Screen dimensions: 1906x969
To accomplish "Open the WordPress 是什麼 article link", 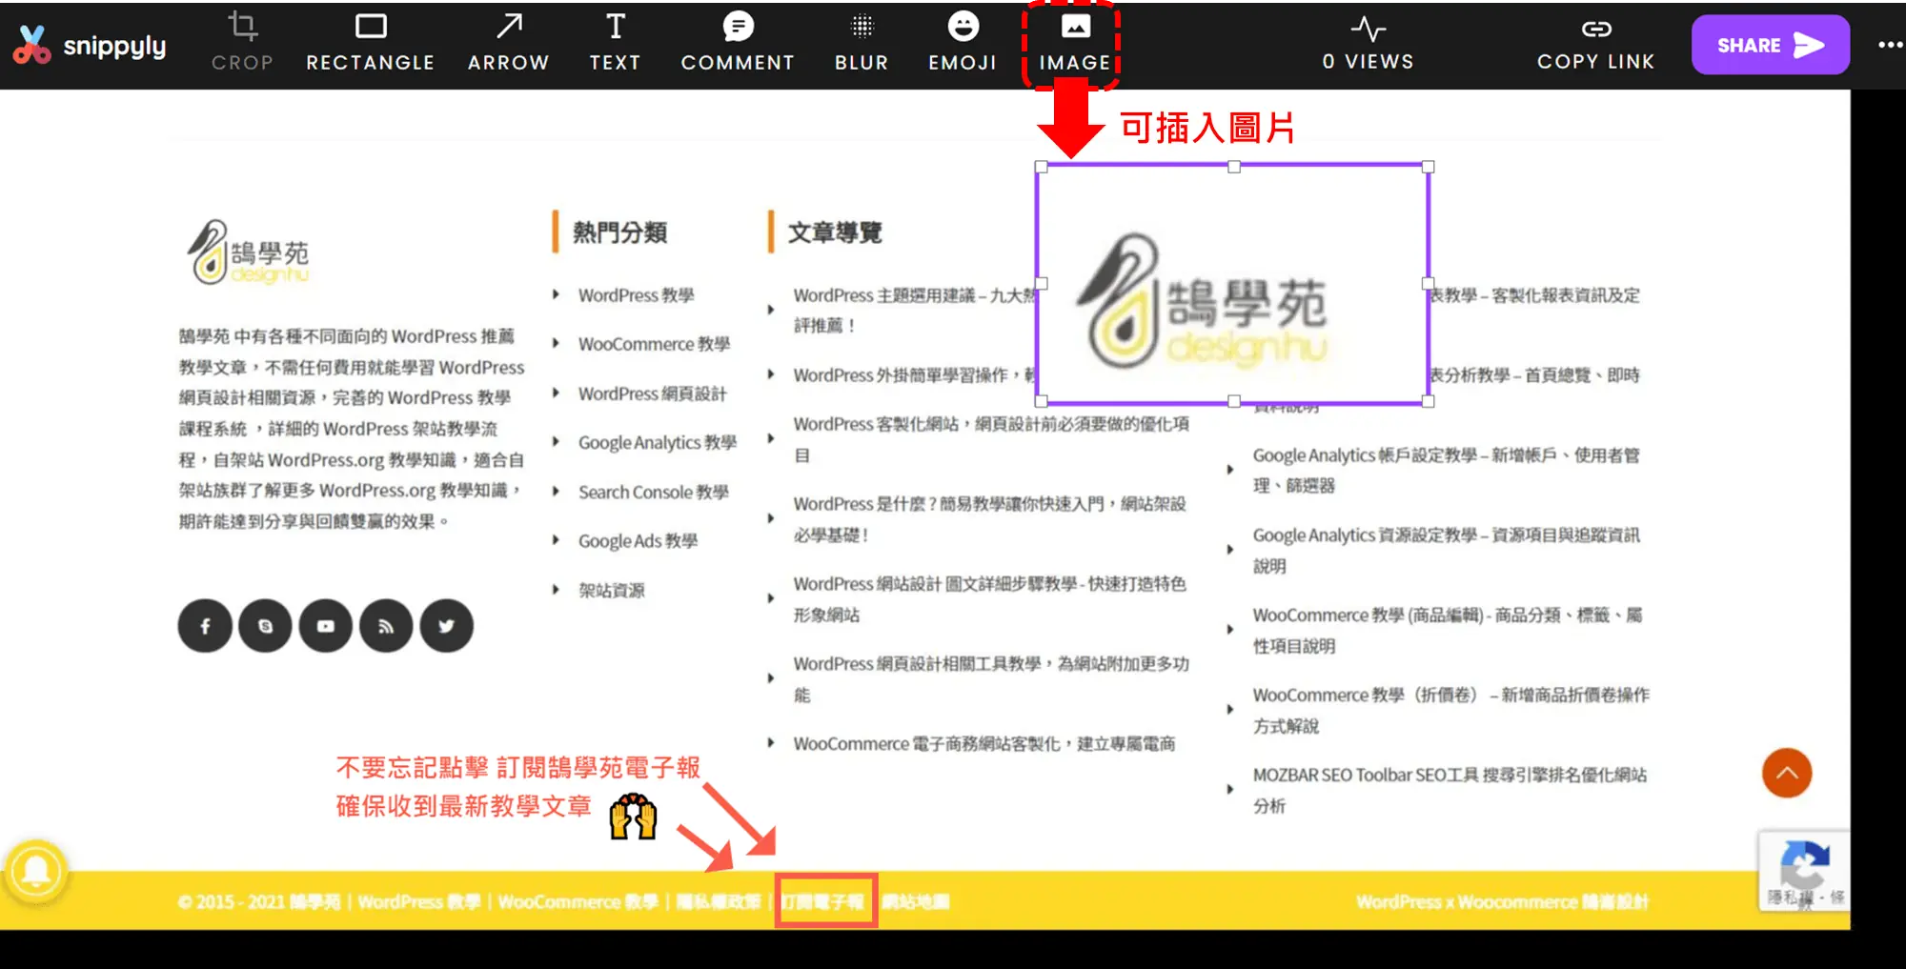I will click(x=989, y=519).
